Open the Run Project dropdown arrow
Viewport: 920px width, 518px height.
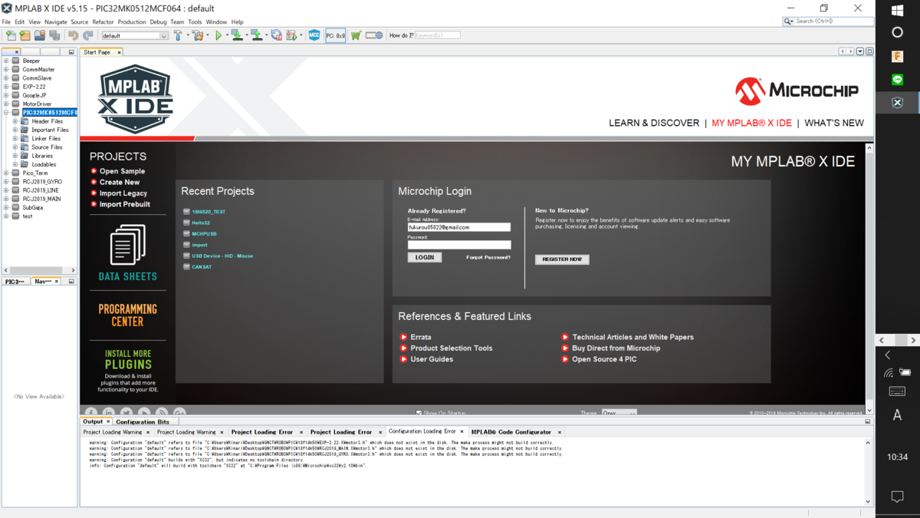click(x=227, y=35)
